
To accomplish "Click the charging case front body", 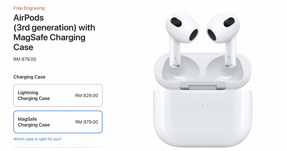I will coord(203,118).
